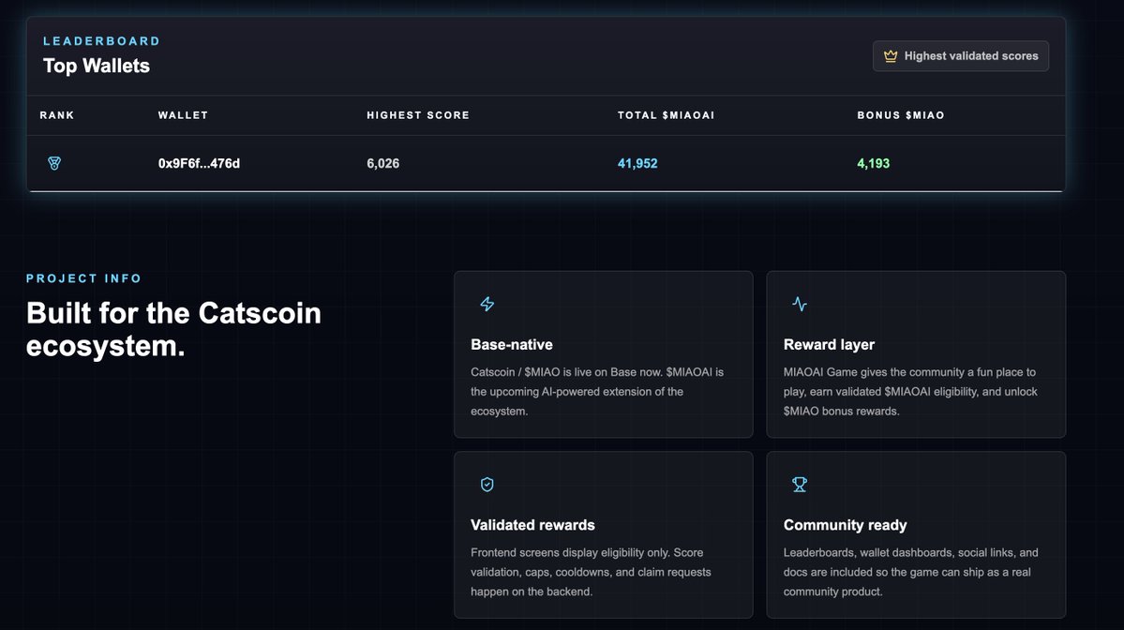Click the crown icon in the badge
The width and height of the screenshot is (1124, 630).
click(891, 56)
